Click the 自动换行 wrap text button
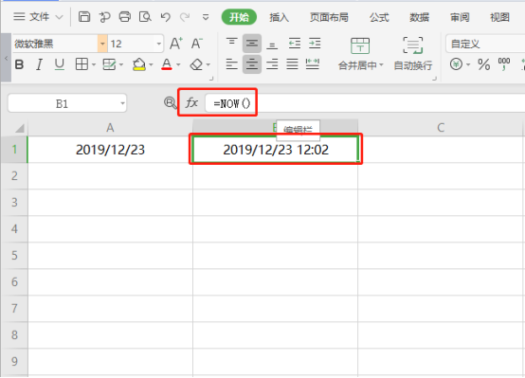This screenshot has height=378, width=525. click(x=413, y=54)
